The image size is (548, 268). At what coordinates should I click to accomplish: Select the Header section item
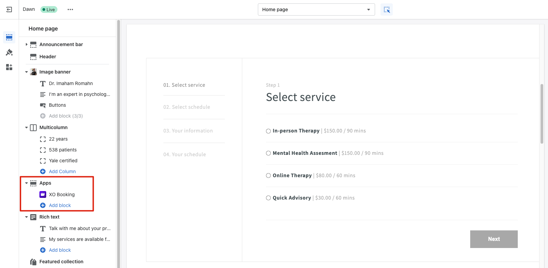pyautogui.click(x=48, y=57)
